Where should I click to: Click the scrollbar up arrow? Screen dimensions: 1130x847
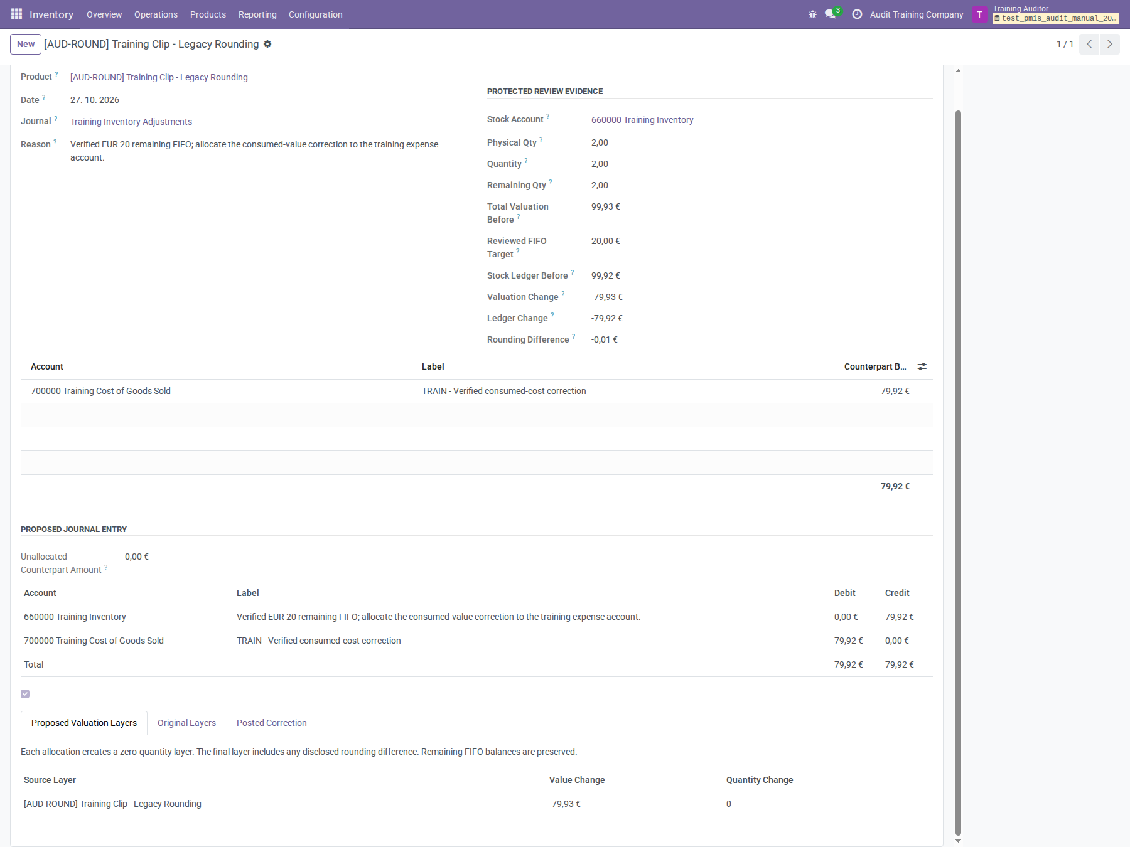[958, 70]
